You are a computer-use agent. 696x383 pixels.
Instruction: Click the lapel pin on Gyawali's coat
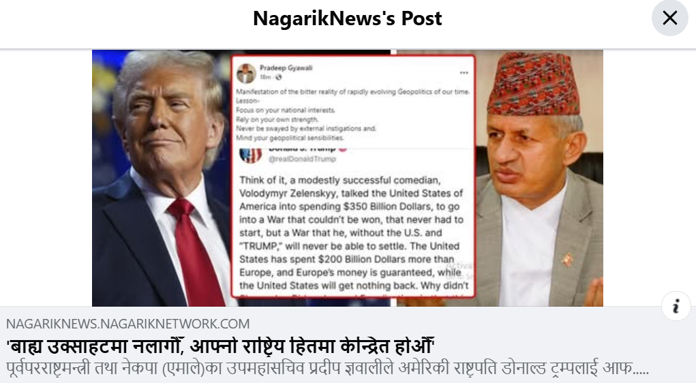click(x=566, y=260)
